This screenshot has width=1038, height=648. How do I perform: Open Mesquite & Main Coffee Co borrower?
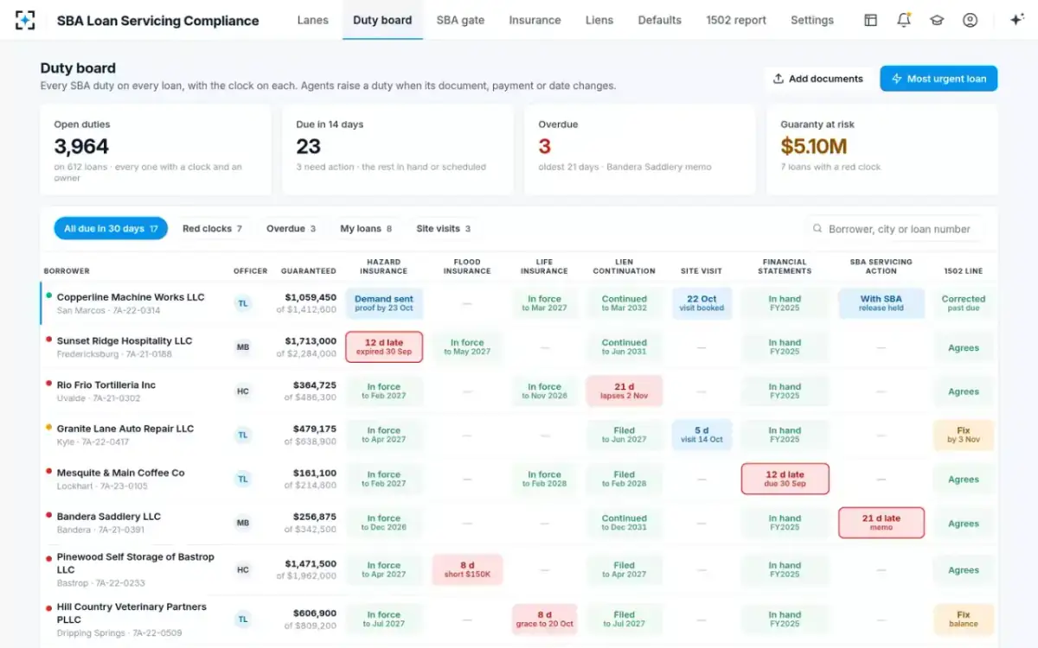(x=120, y=473)
